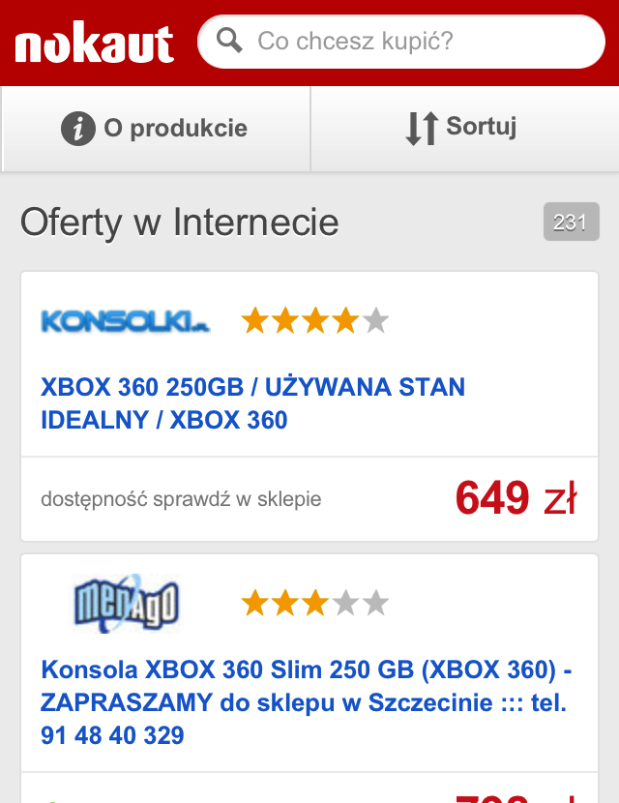Click the info icon beside O produkcie
The image size is (619, 803).
(x=78, y=128)
